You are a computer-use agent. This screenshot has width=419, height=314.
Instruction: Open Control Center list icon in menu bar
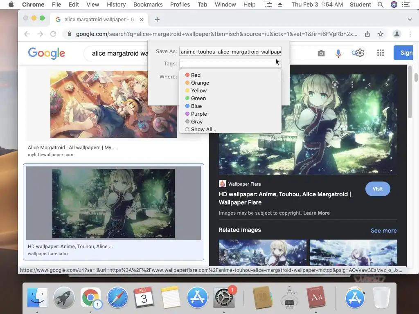[406, 4]
